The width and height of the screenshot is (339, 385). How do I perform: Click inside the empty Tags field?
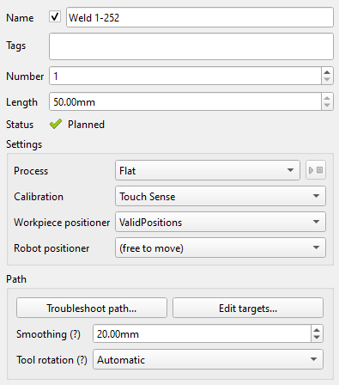tap(191, 46)
